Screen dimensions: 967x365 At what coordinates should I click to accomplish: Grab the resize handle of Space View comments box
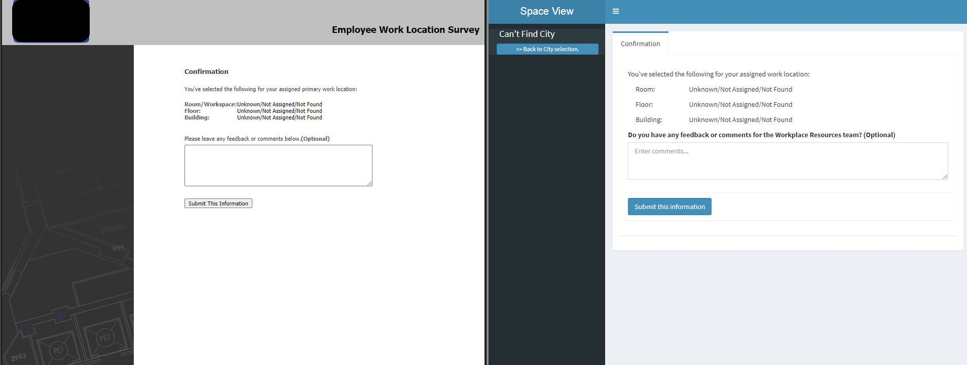pos(945,177)
